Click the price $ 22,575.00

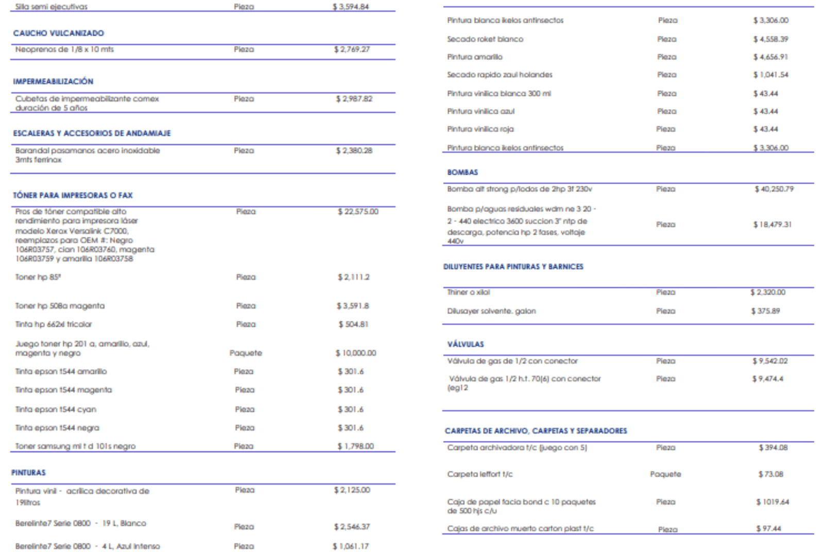point(358,212)
